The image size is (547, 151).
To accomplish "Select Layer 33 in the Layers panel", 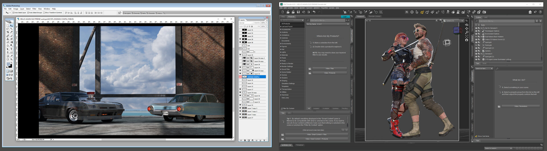I will (x=250, y=105).
